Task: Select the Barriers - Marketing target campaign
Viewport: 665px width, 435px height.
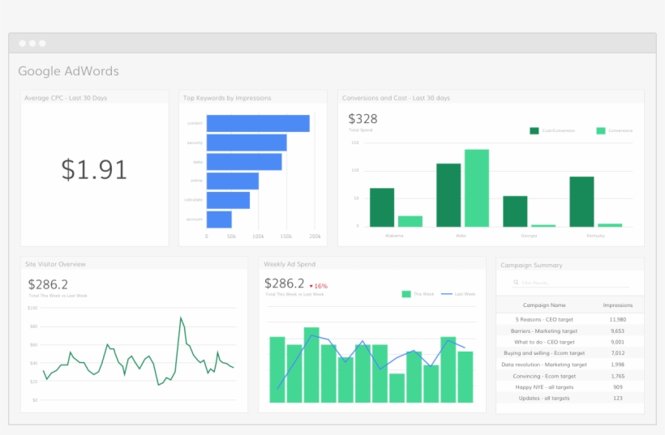Action: [x=545, y=331]
